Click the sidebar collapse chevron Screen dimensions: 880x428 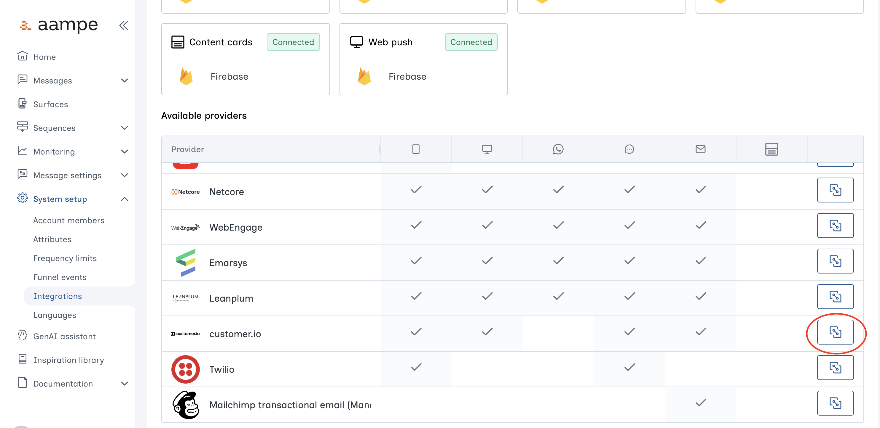pyautogui.click(x=123, y=25)
